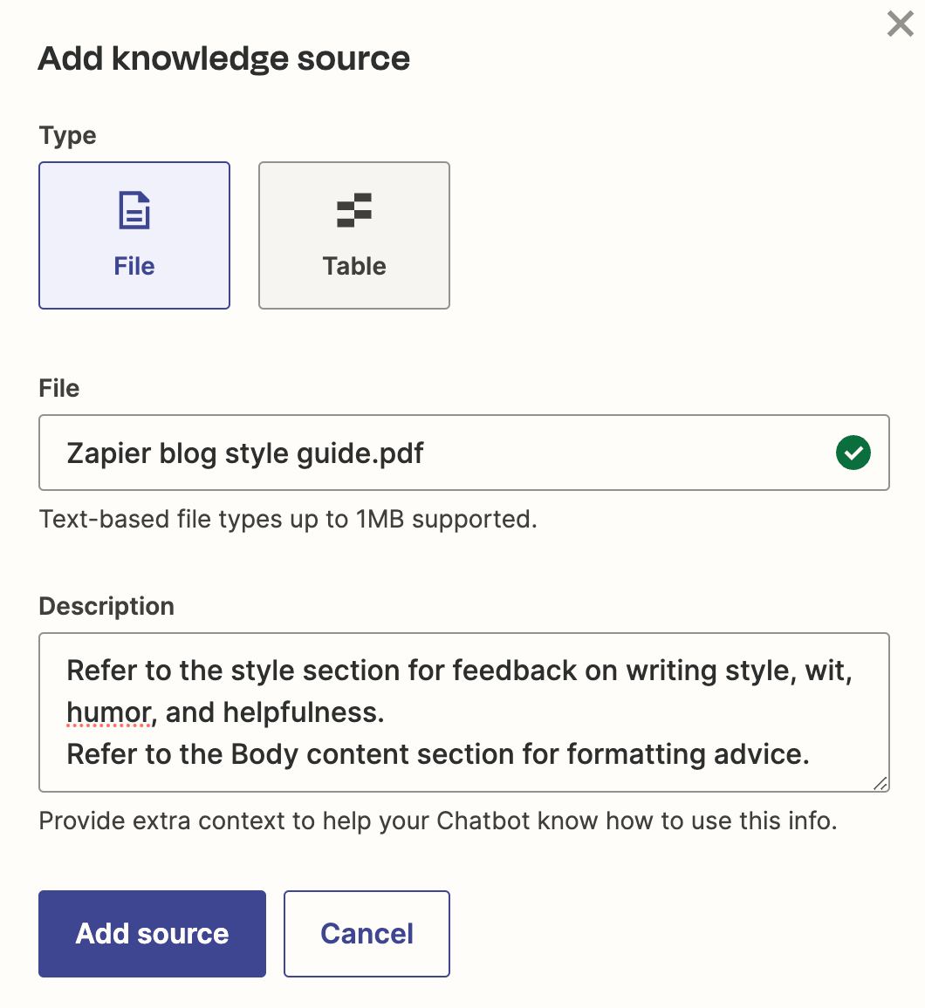Click the table icon in Table type card
The height and width of the screenshot is (1008, 925).
(354, 211)
